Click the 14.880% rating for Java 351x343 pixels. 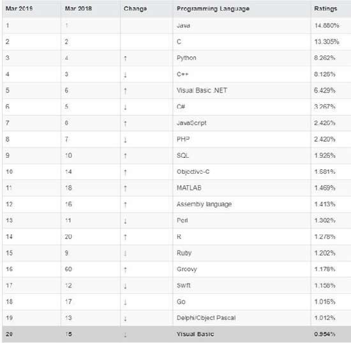[x=327, y=26]
